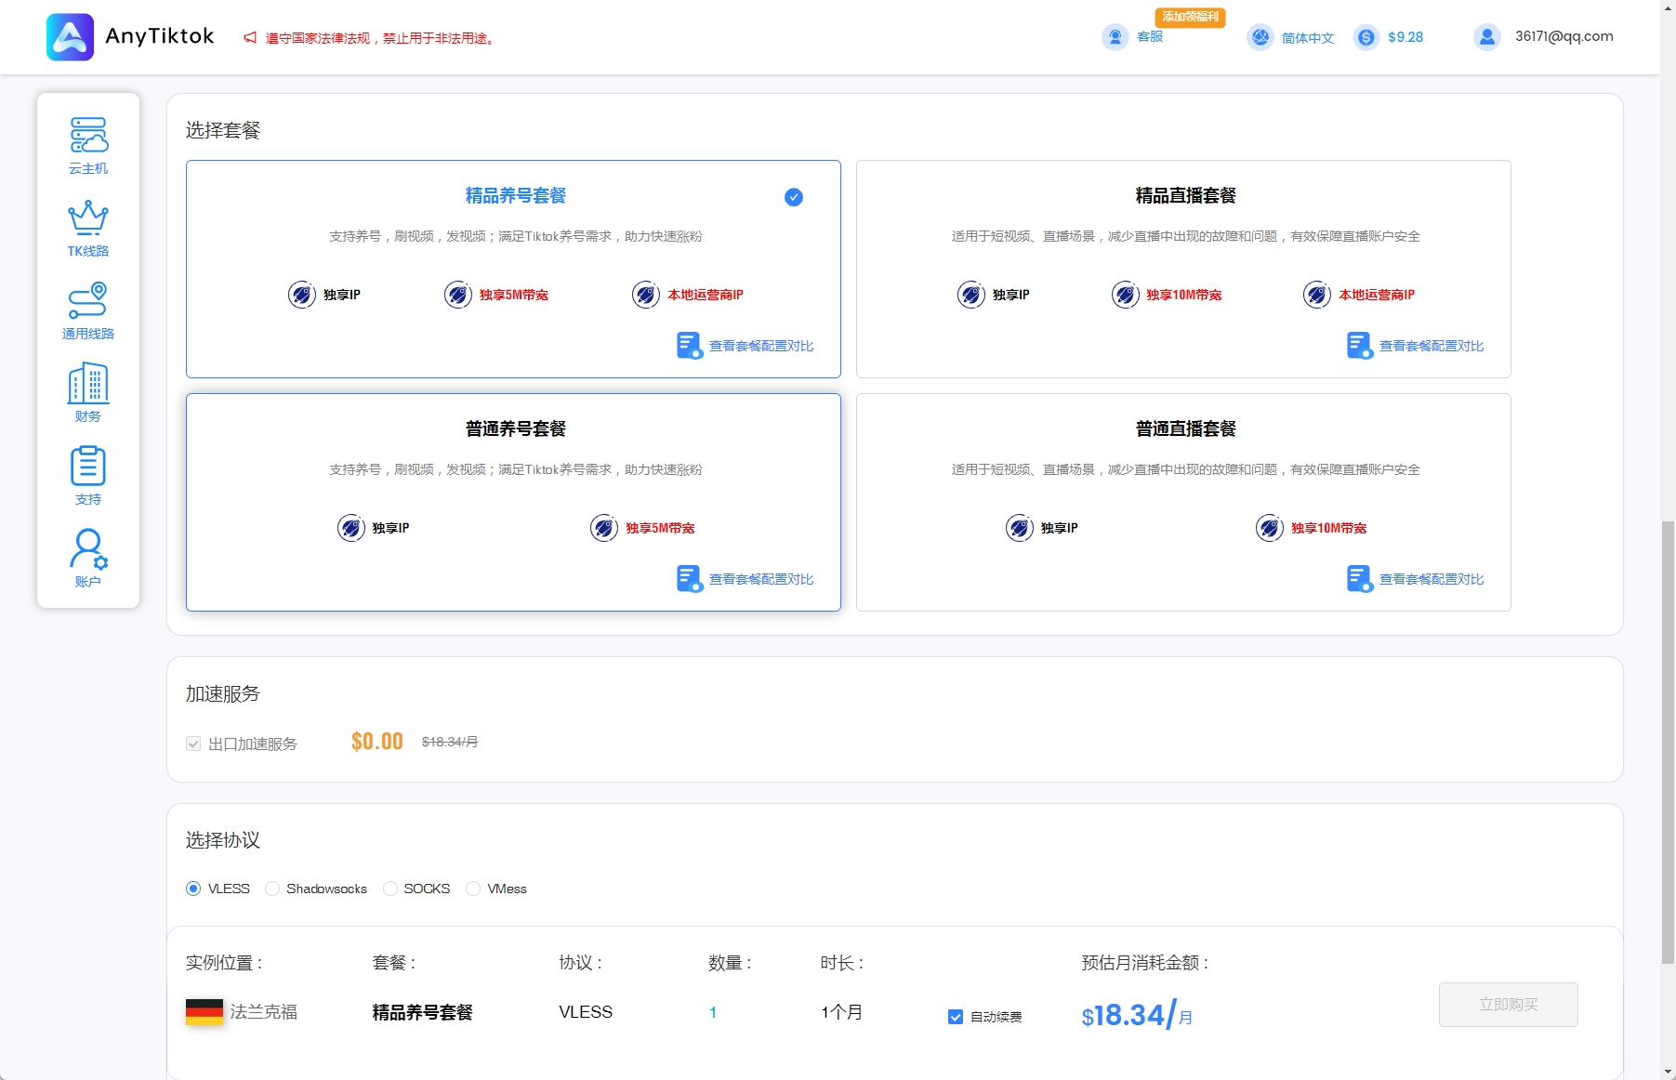Click the selected checkmark on 精品养号套餐
The image size is (1676, 1080).
[x=794, y=197]
